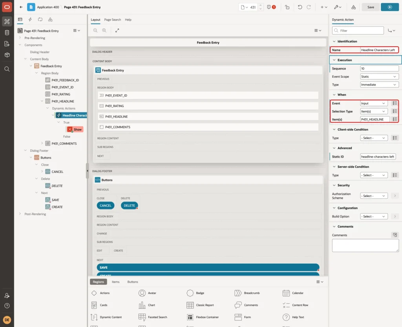402x327 pixels.
Task: Click the CANCEL button in layout
Action: [105, 206]
